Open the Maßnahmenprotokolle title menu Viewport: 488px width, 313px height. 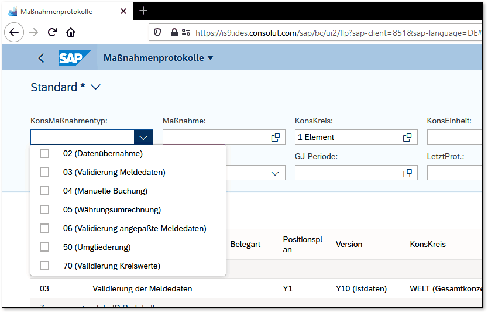158,58
